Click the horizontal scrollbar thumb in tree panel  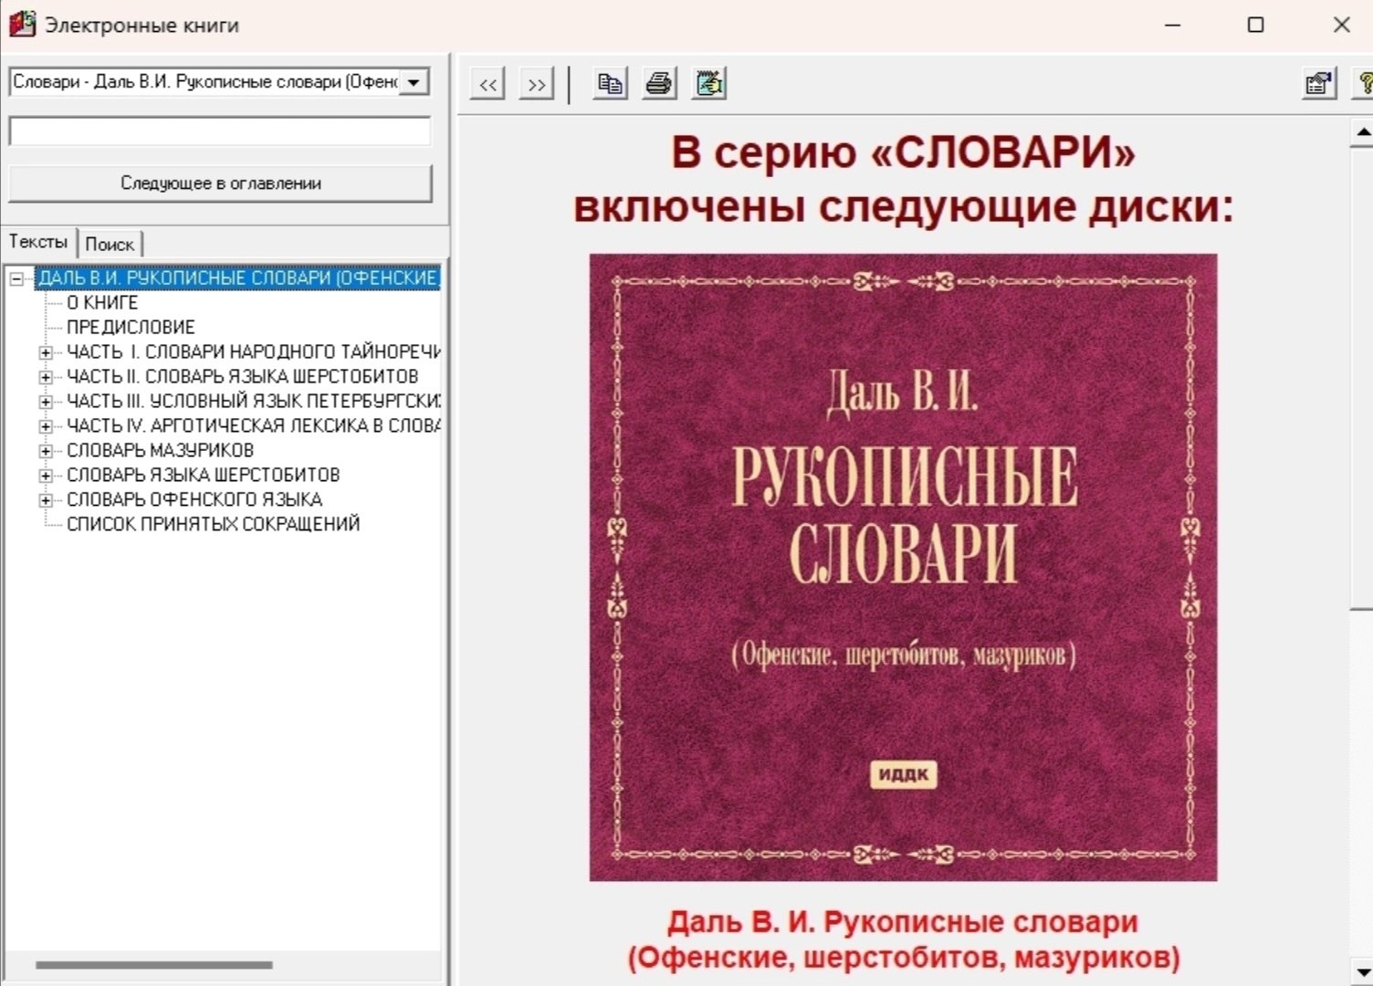click(153, 965)
